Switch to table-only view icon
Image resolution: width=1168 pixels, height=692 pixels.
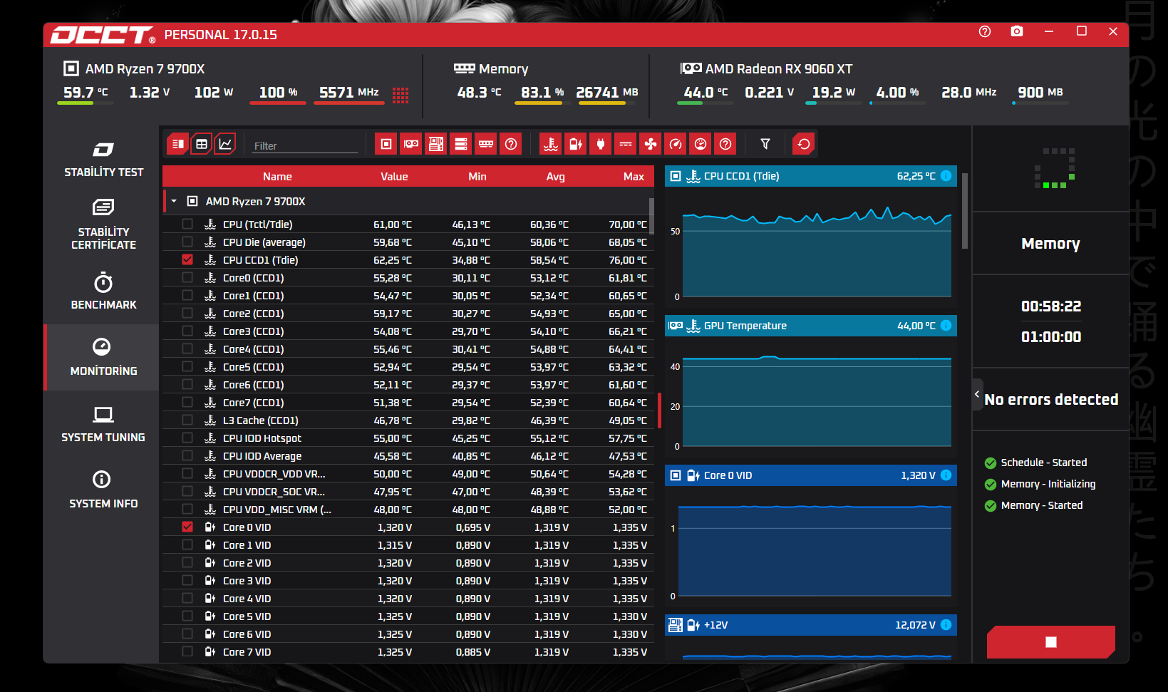(x=202, y=144)
